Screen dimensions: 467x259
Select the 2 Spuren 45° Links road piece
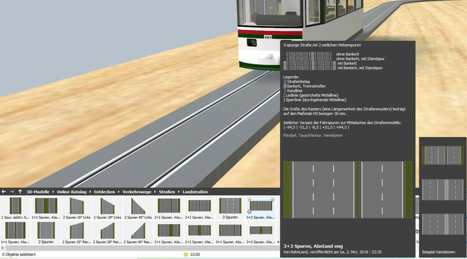point(139,207)
